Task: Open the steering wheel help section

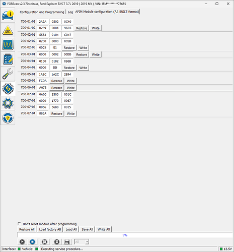Action: point(8,117)
